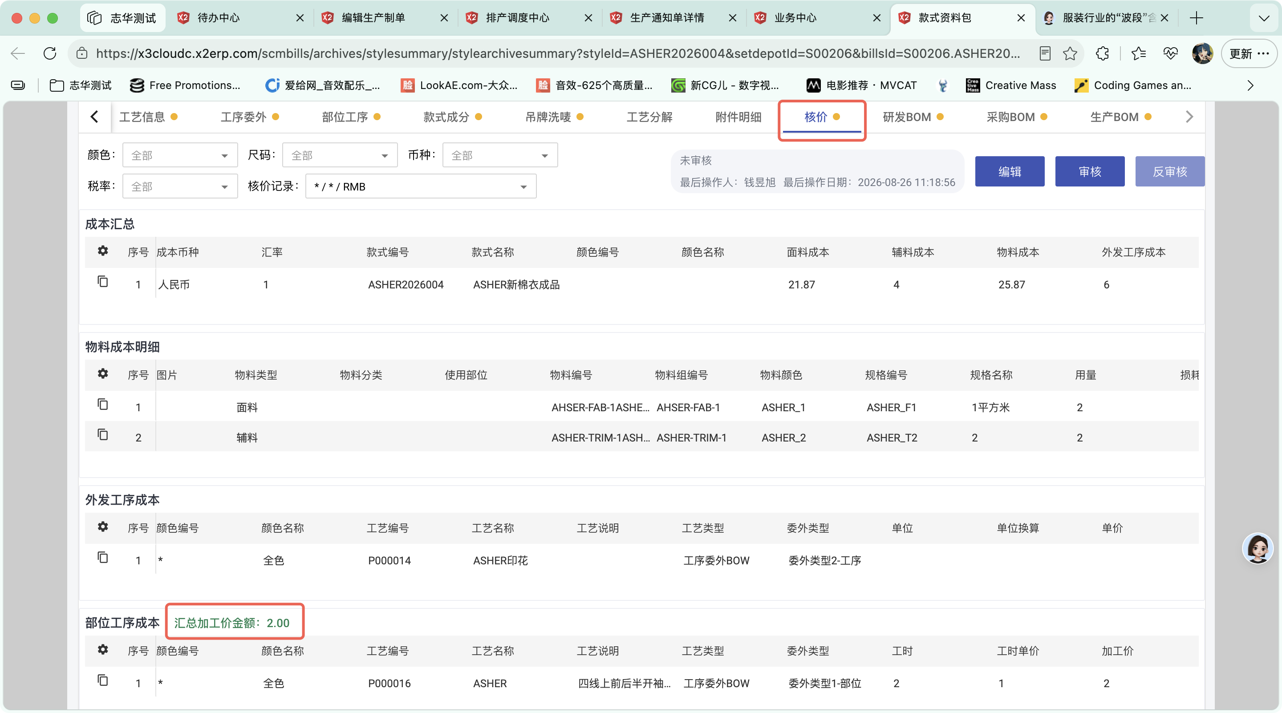This screenshot has width=1282, height=713.
Task: Open settings gear in 物料成本明细 table header
Action: point(102,374)
